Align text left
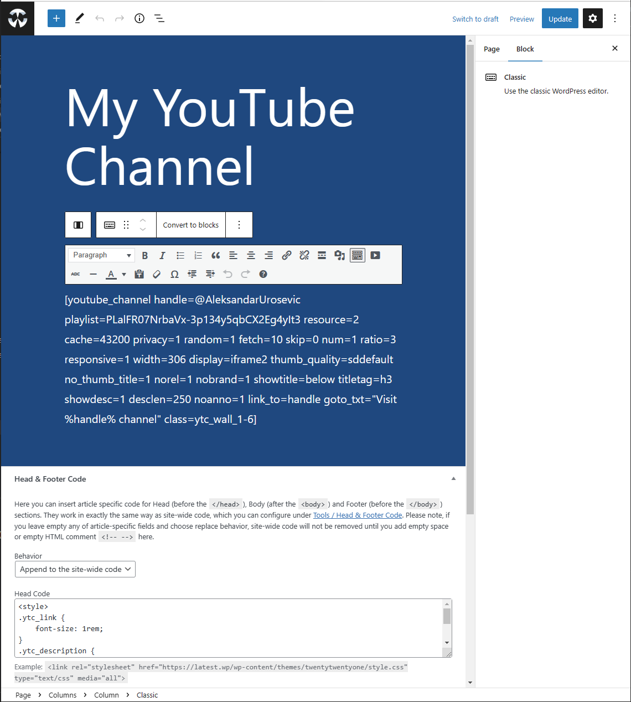Image resolution: width=631 pixels, height=702 pixels. [x=234, y=255]
